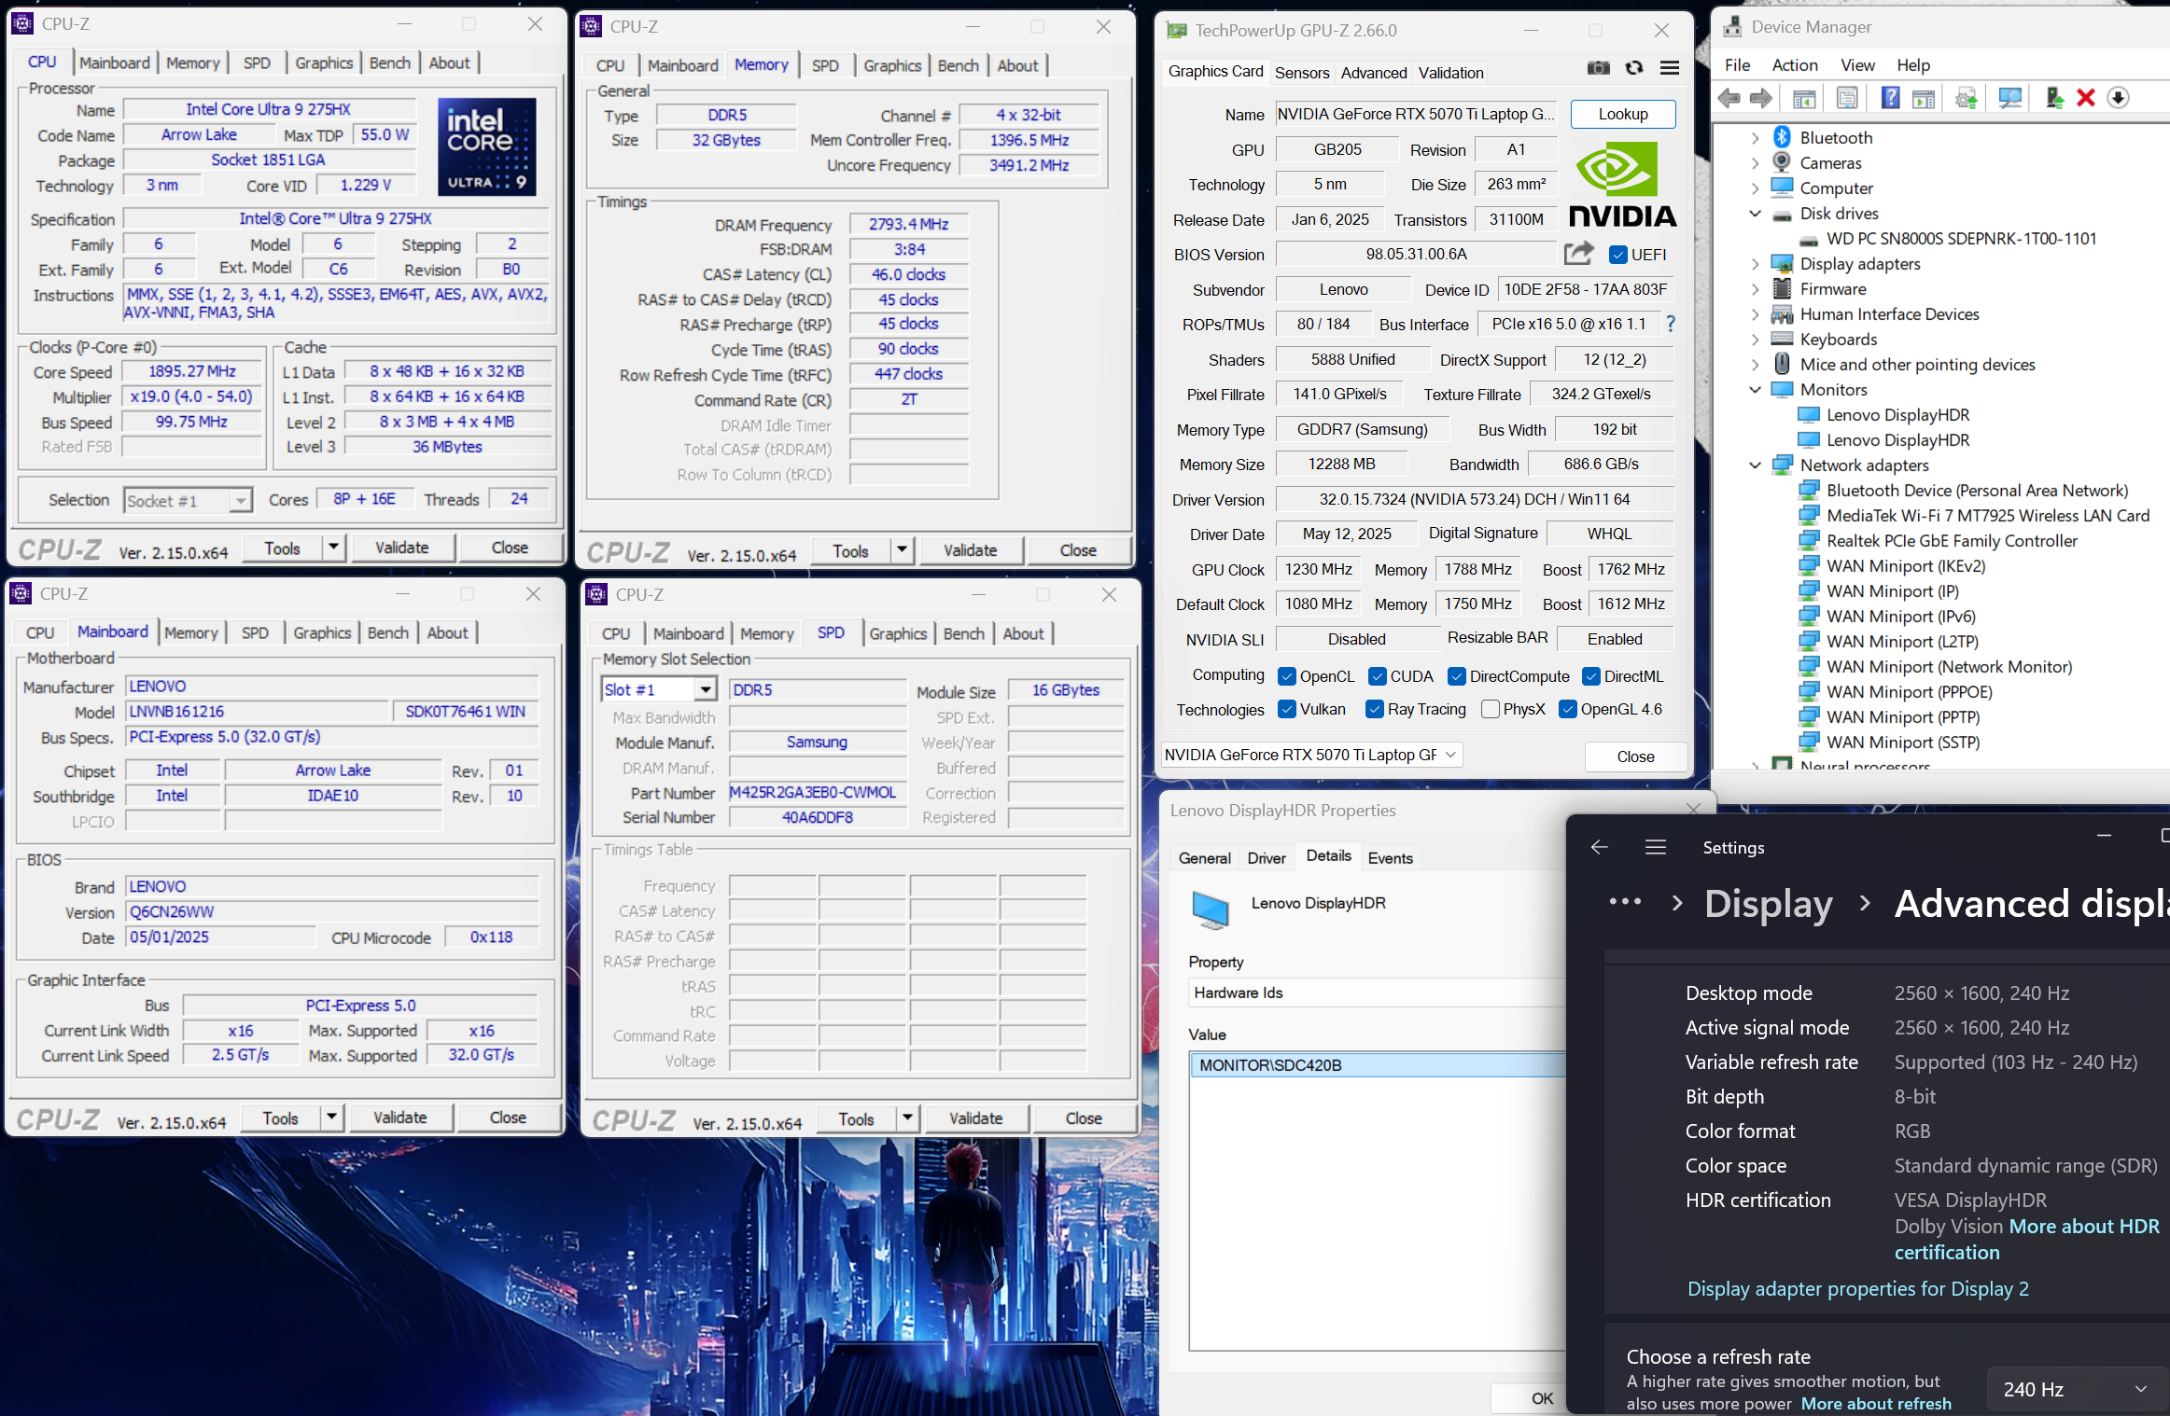Screen dimensions: 2170x1416
Task: Collapse the Monitors tree node
Action: point(1755,390)
